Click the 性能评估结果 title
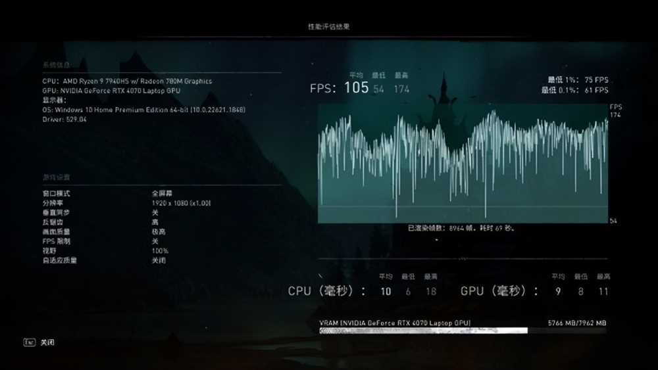 pos(329,26)
